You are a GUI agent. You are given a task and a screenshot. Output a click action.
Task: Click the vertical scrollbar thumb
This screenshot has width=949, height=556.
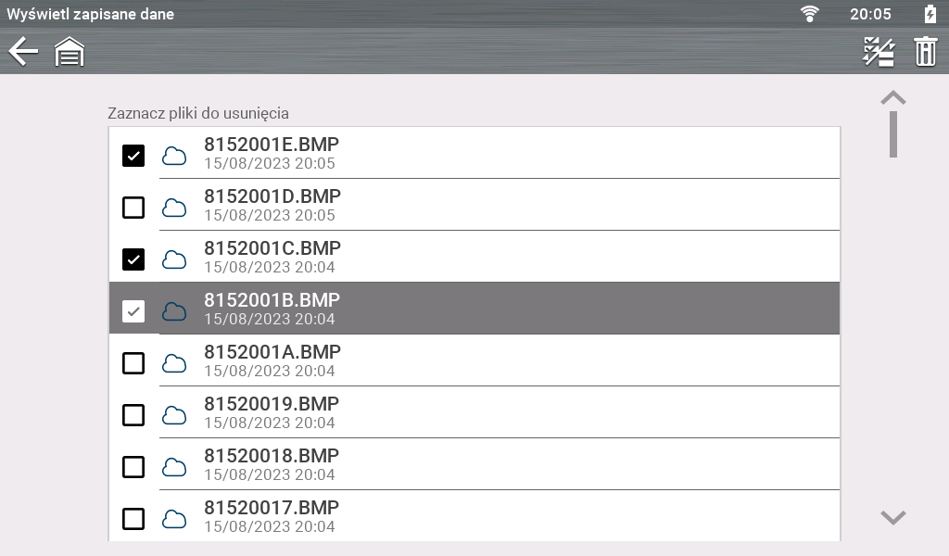[x=893, y=134]
